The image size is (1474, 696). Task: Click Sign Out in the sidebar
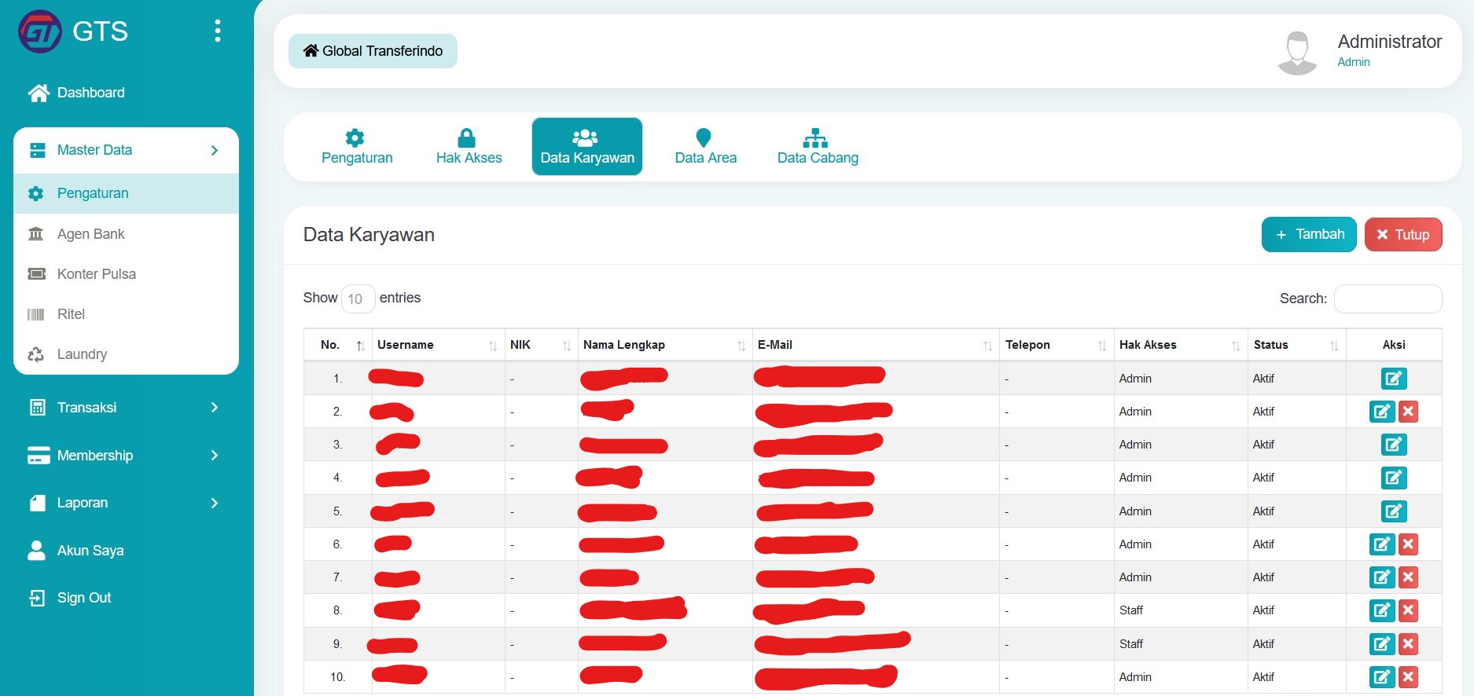(70, 598)
